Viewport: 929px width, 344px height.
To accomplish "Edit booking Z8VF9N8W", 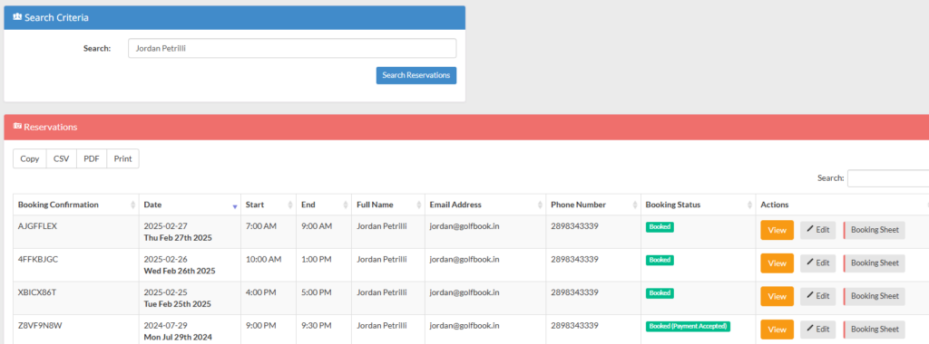I will (817, 330).
